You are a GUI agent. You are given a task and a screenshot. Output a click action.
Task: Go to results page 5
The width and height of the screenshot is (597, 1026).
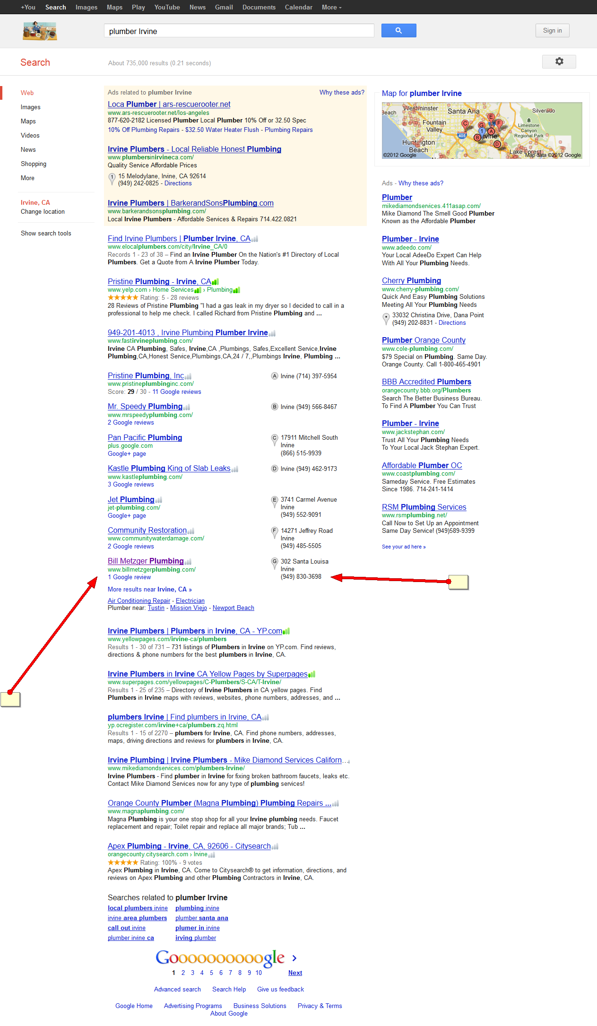pos(211,973)
